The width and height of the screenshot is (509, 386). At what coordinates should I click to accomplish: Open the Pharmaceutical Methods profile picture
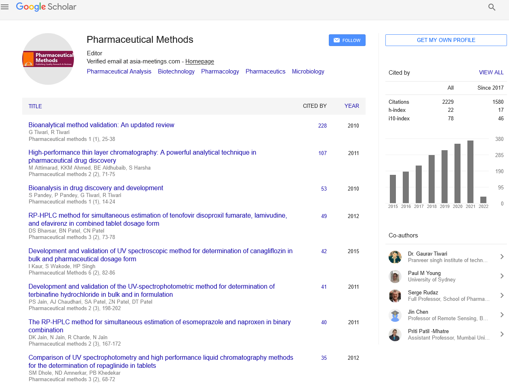(x=48, y=59)
